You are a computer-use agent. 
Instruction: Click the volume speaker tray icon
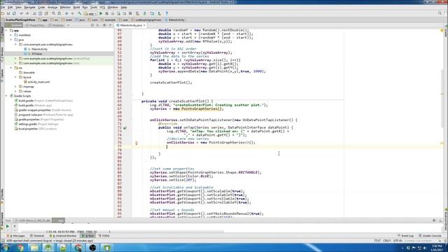(425, 248)
